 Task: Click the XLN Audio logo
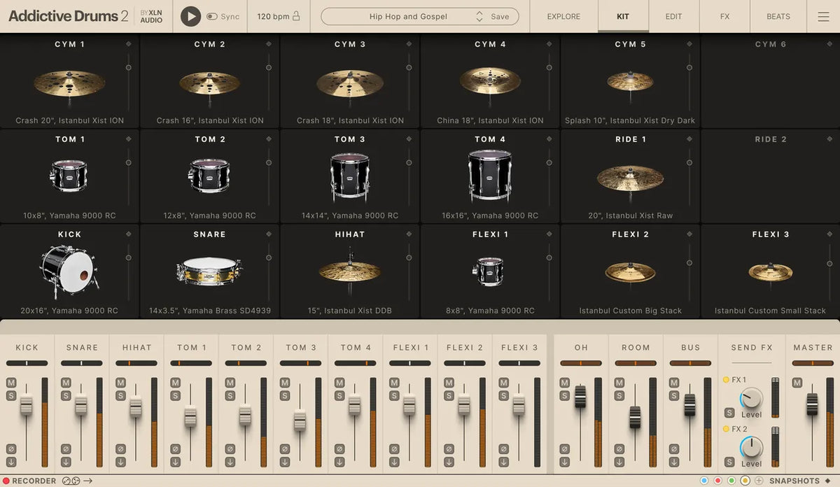coord(151,15)
